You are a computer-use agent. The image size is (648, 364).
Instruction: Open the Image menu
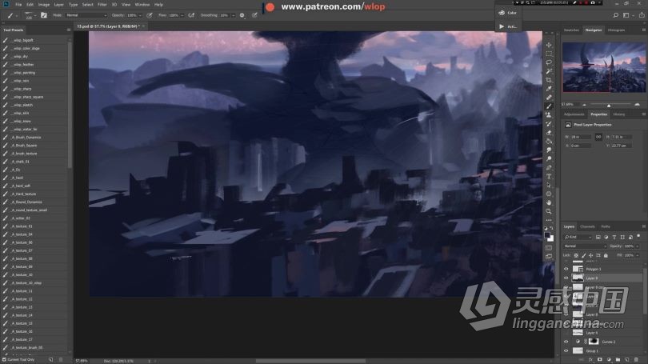pyautogui.click(x=44, y=5)
